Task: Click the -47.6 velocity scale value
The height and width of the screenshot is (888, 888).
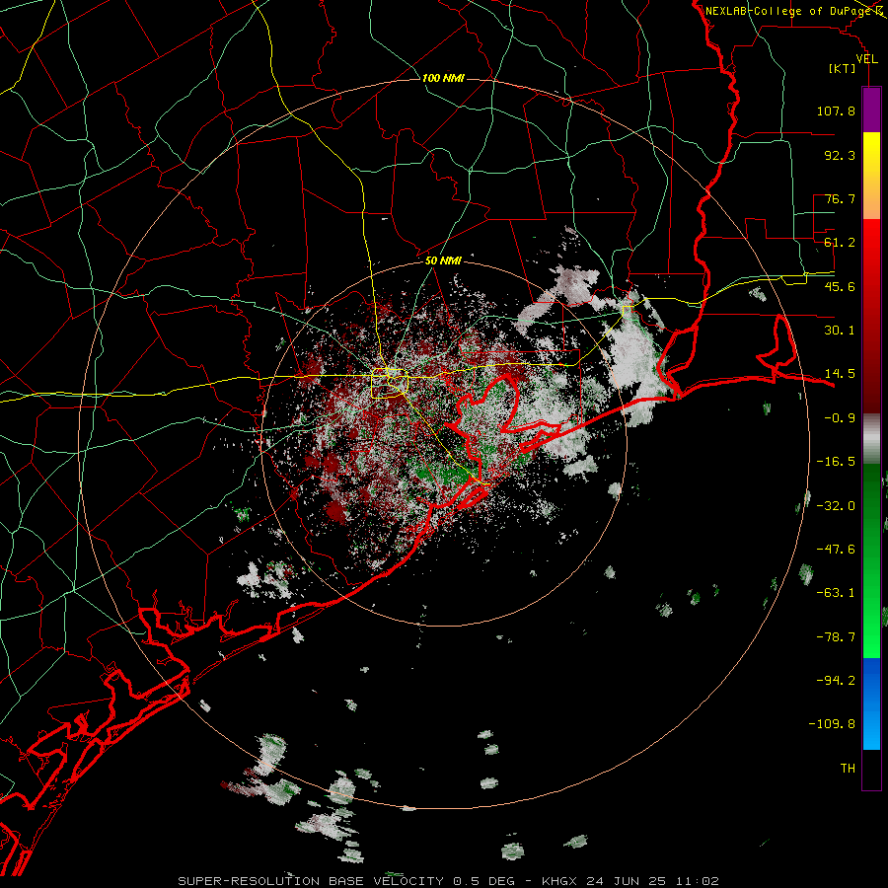Action: click(836, 550)
